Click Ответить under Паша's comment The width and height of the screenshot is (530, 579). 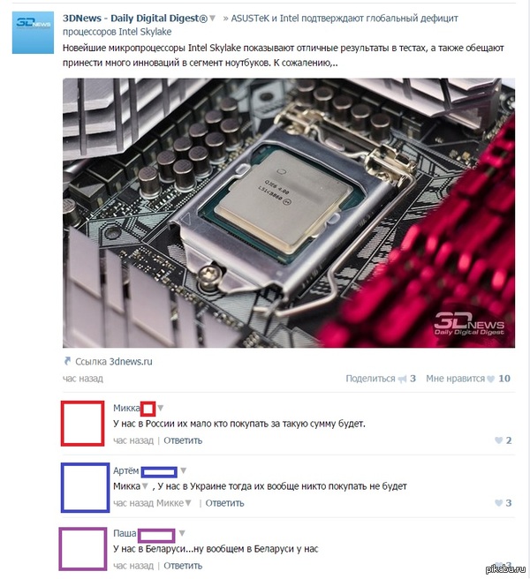point(183,566)
